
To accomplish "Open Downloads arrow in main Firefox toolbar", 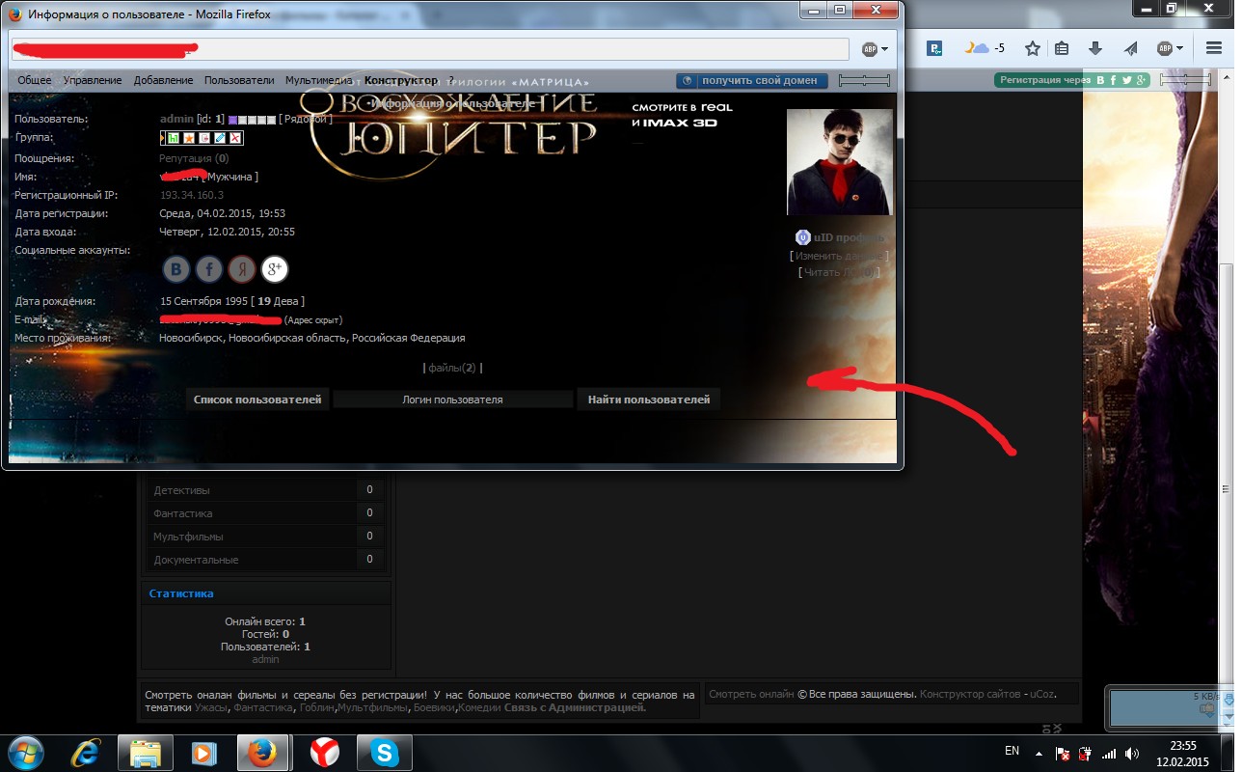I will click(1095, 48).
